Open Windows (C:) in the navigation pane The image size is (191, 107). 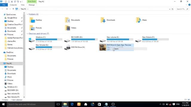(12, 87)
